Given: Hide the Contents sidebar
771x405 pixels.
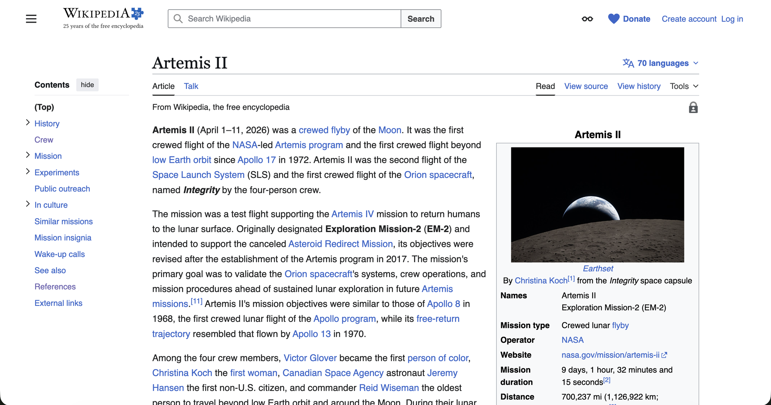Looking at the screenshot, I should [87, 85].
